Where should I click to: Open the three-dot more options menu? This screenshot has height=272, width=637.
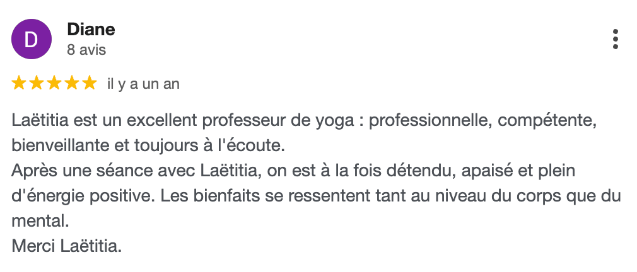[x=616, y=39]
